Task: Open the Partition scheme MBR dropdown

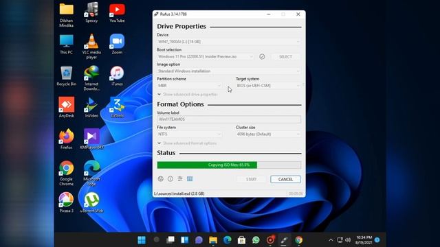Action: pos(190,86)
